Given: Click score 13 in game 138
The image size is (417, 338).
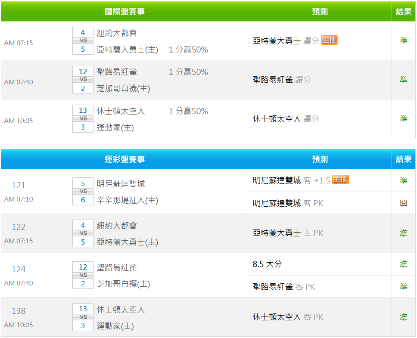Looking at the screenshot, I should tap(83, 309).
